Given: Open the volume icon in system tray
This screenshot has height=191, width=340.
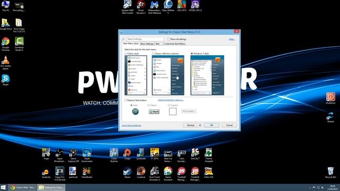Looking at the screenshot, I should click(x=322, y=187).
